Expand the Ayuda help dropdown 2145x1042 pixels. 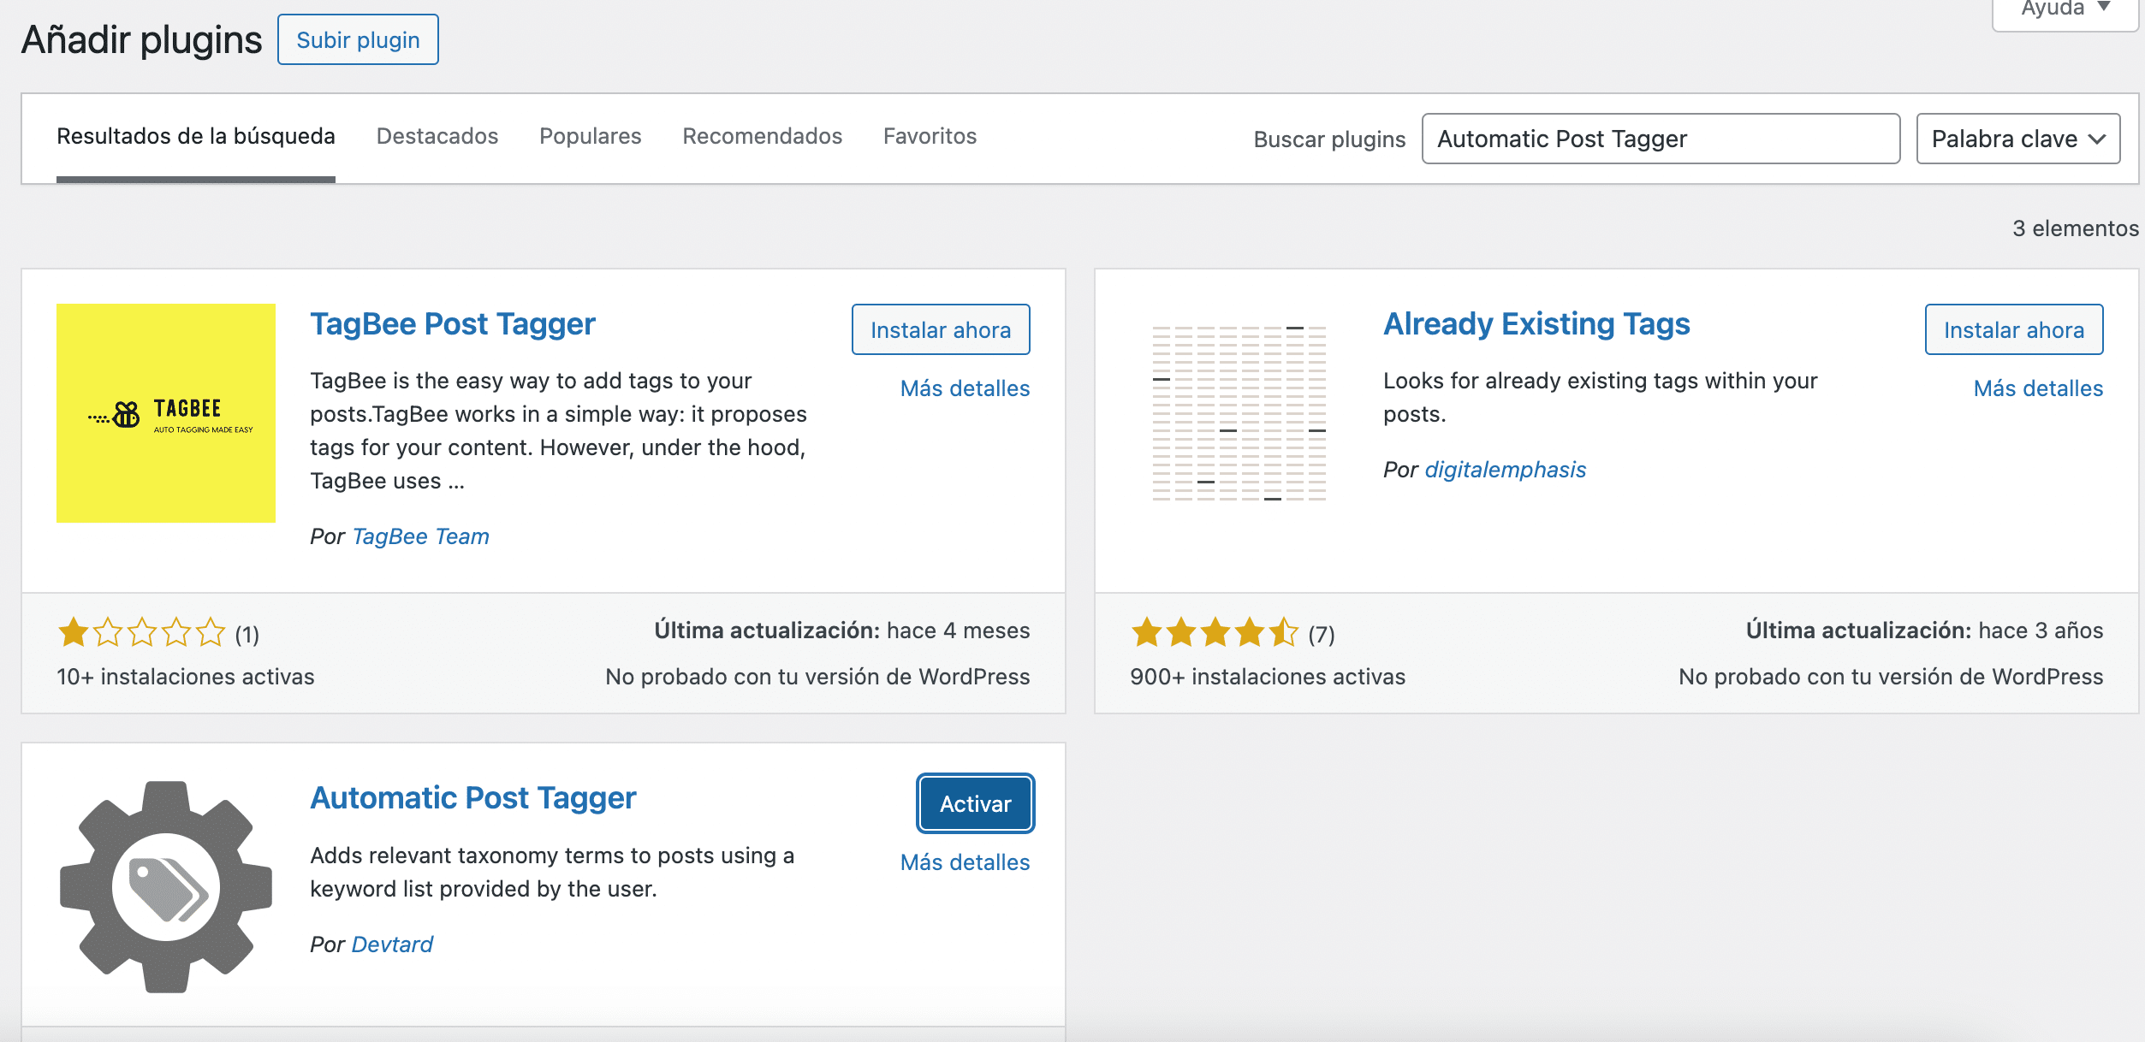[2065, 9]
